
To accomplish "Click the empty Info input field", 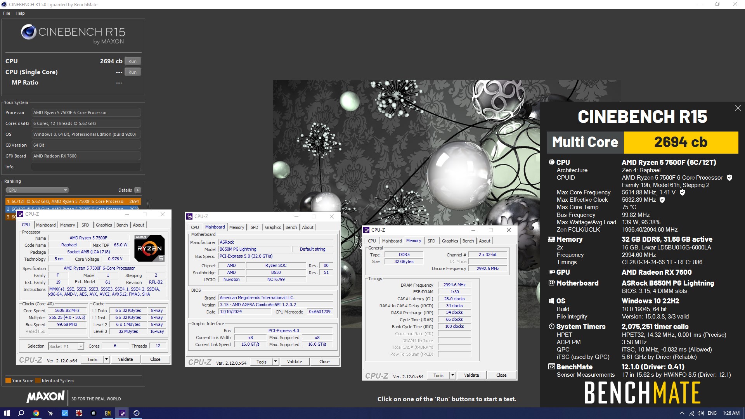I will 86,167.
